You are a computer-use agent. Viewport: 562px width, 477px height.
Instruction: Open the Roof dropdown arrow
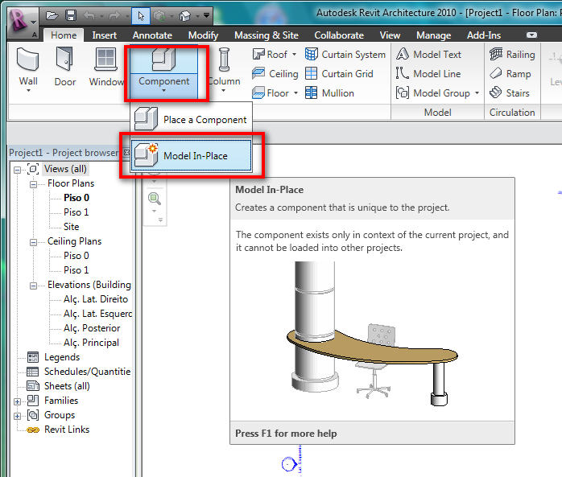[294, 55]
